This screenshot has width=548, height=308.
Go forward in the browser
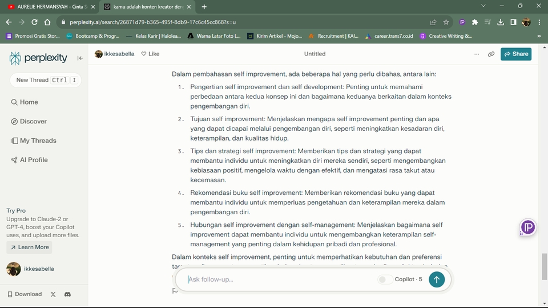point(22,22)
